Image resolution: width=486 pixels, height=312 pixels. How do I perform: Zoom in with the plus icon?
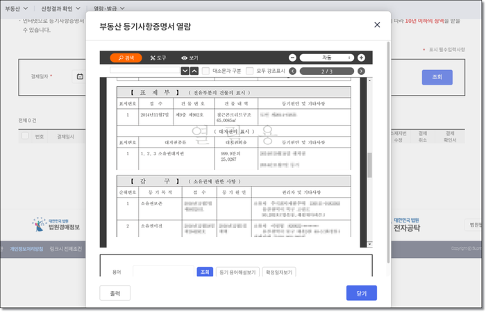[361, 58]
